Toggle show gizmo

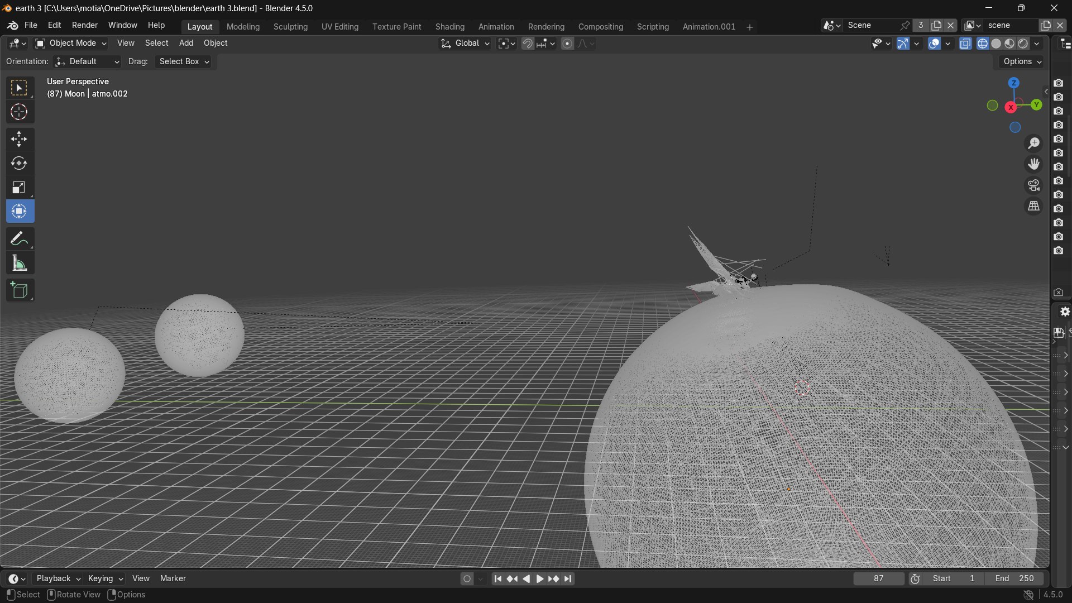click(x=903, y=44)
